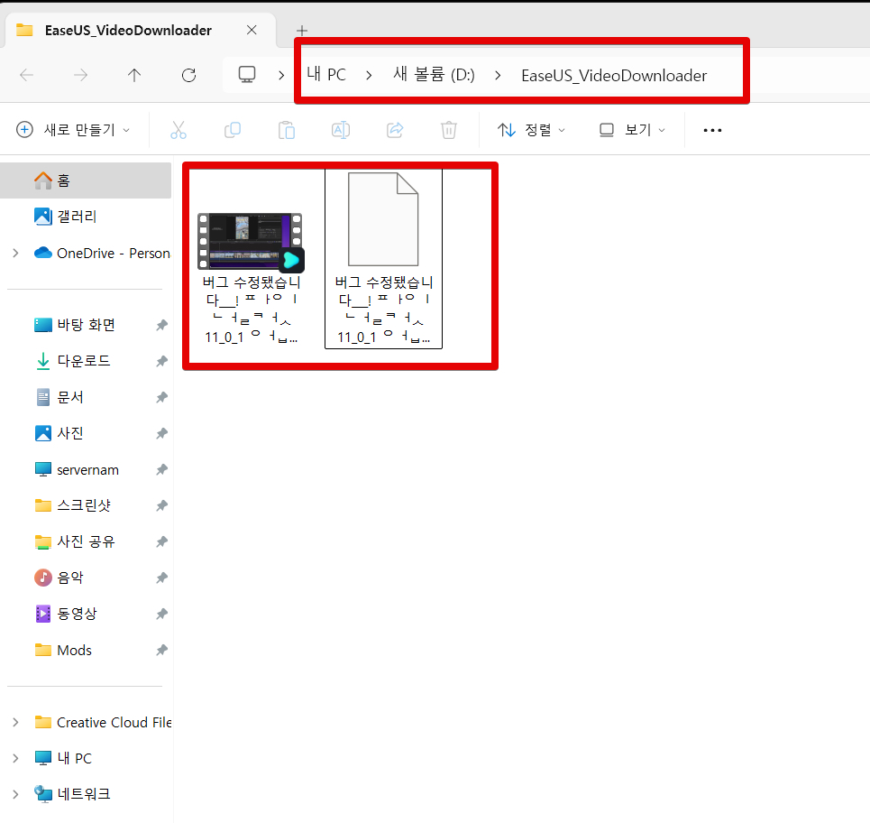Click the pin icon next to 바탕 화면

pos(161,325)
